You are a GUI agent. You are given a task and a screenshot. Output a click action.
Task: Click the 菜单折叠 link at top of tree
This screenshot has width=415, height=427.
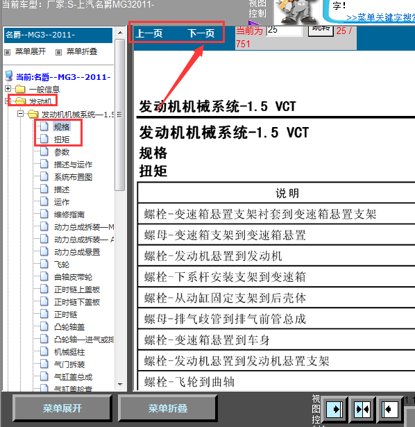coord(82,51)
